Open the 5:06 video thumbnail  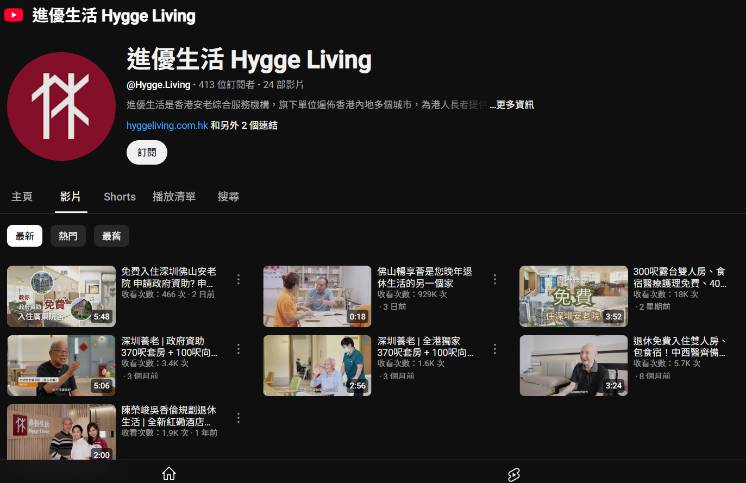pos(61,366)
